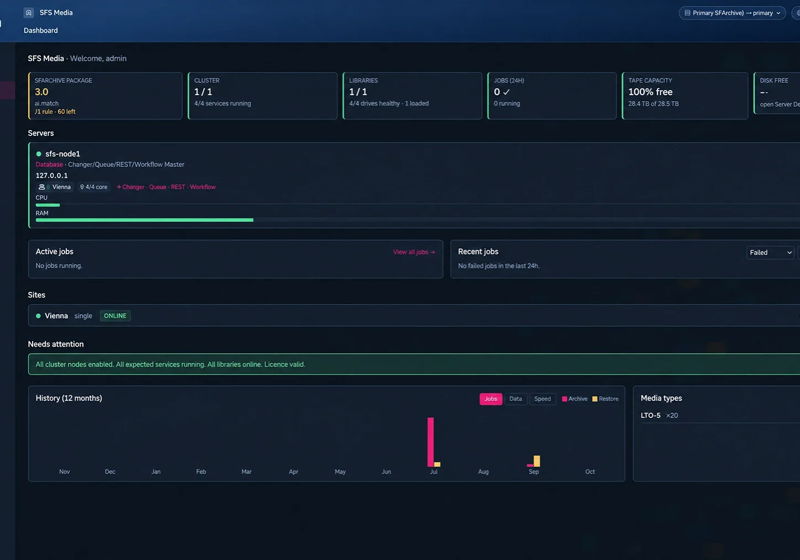The height and width of the screenshot is (560, 800).
Task: Click the pin icon in 4/4 core chip
Action: tap(82, 187)
